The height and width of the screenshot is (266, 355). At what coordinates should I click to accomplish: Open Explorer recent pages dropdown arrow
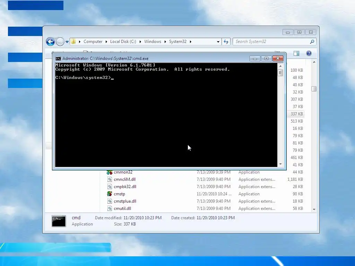pos(67,42)
